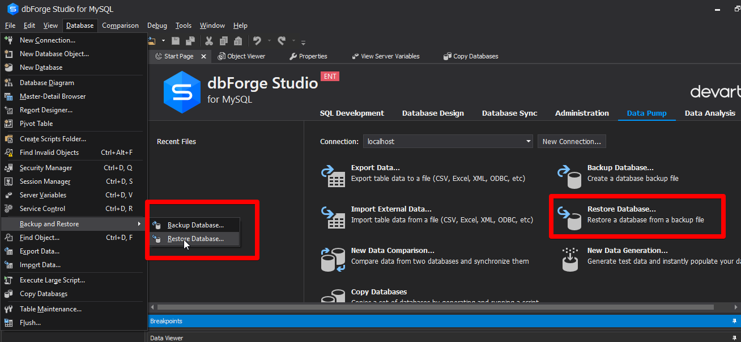Select New Database Object menu item
Viewport: 741px width, 342px height.
click(x=74, y=54)
